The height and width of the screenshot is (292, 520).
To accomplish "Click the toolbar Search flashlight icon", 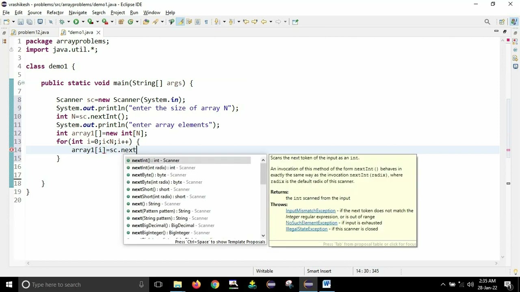I will click(155, 21).
